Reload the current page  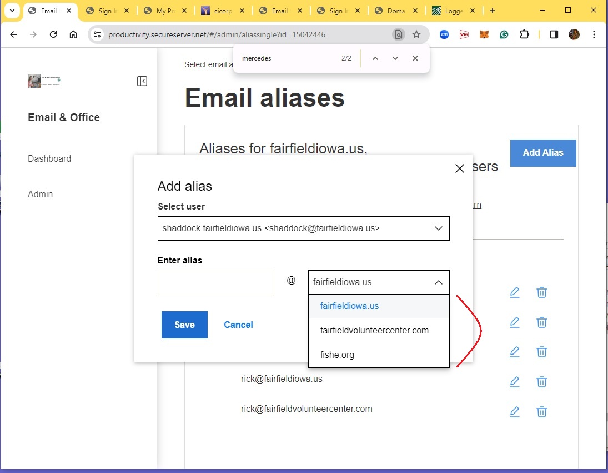[x=53, y=34]
